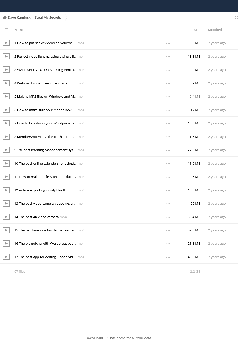Viewport: 238px width, 346px height.
Task: Sort the list by the Modified column header
Action: pos(215,30)
